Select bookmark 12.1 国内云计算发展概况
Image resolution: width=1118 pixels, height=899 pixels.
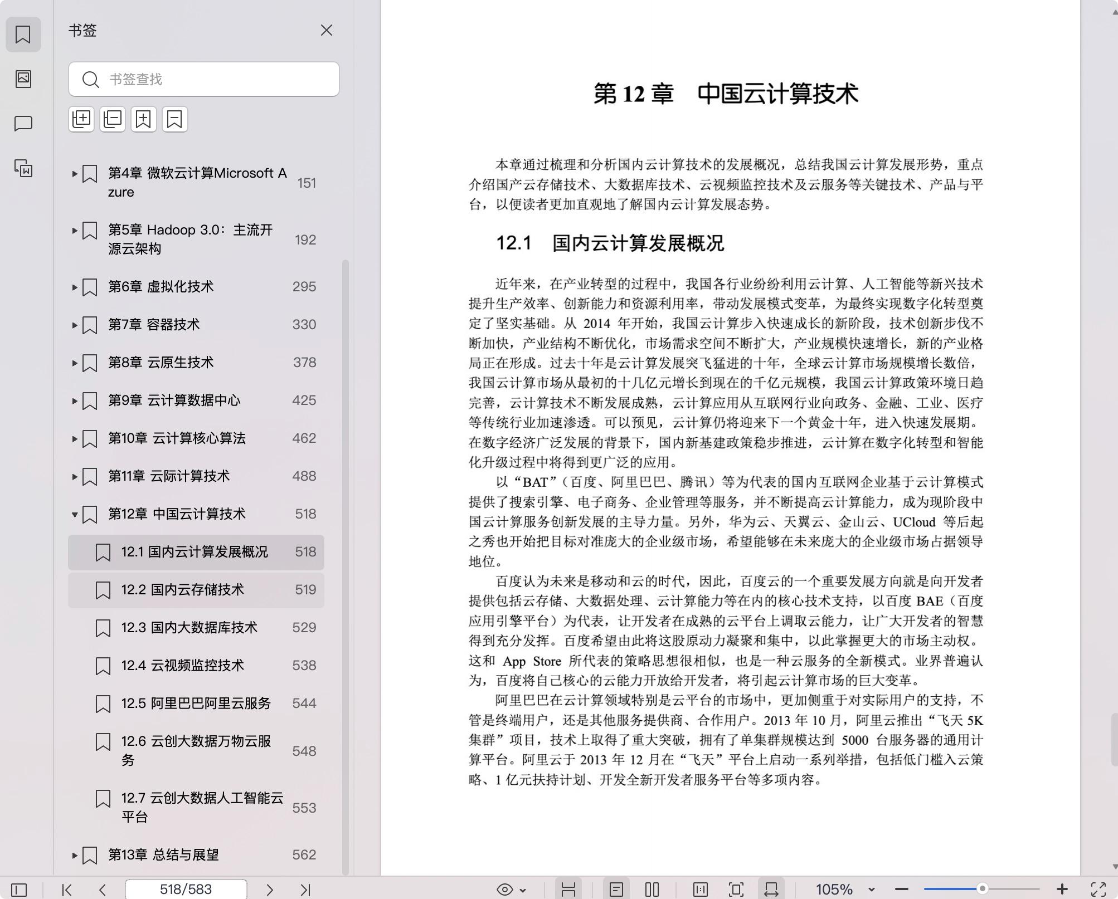click(x=196, y=552)
